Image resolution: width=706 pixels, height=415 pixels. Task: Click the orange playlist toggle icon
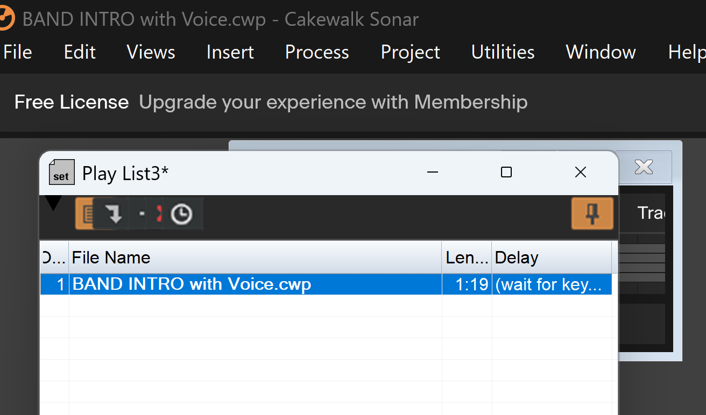[84, 213]
